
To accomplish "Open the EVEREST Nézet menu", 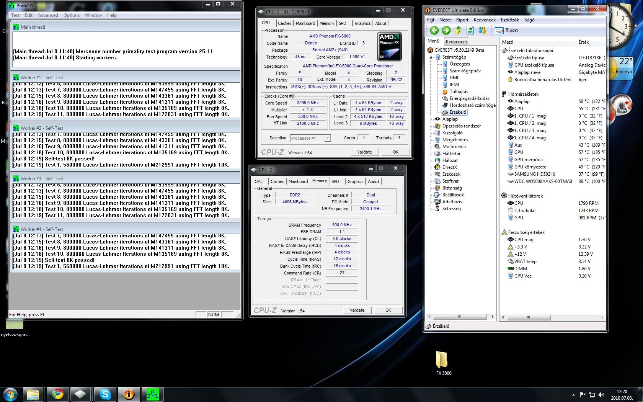I will tap(445, 20).
